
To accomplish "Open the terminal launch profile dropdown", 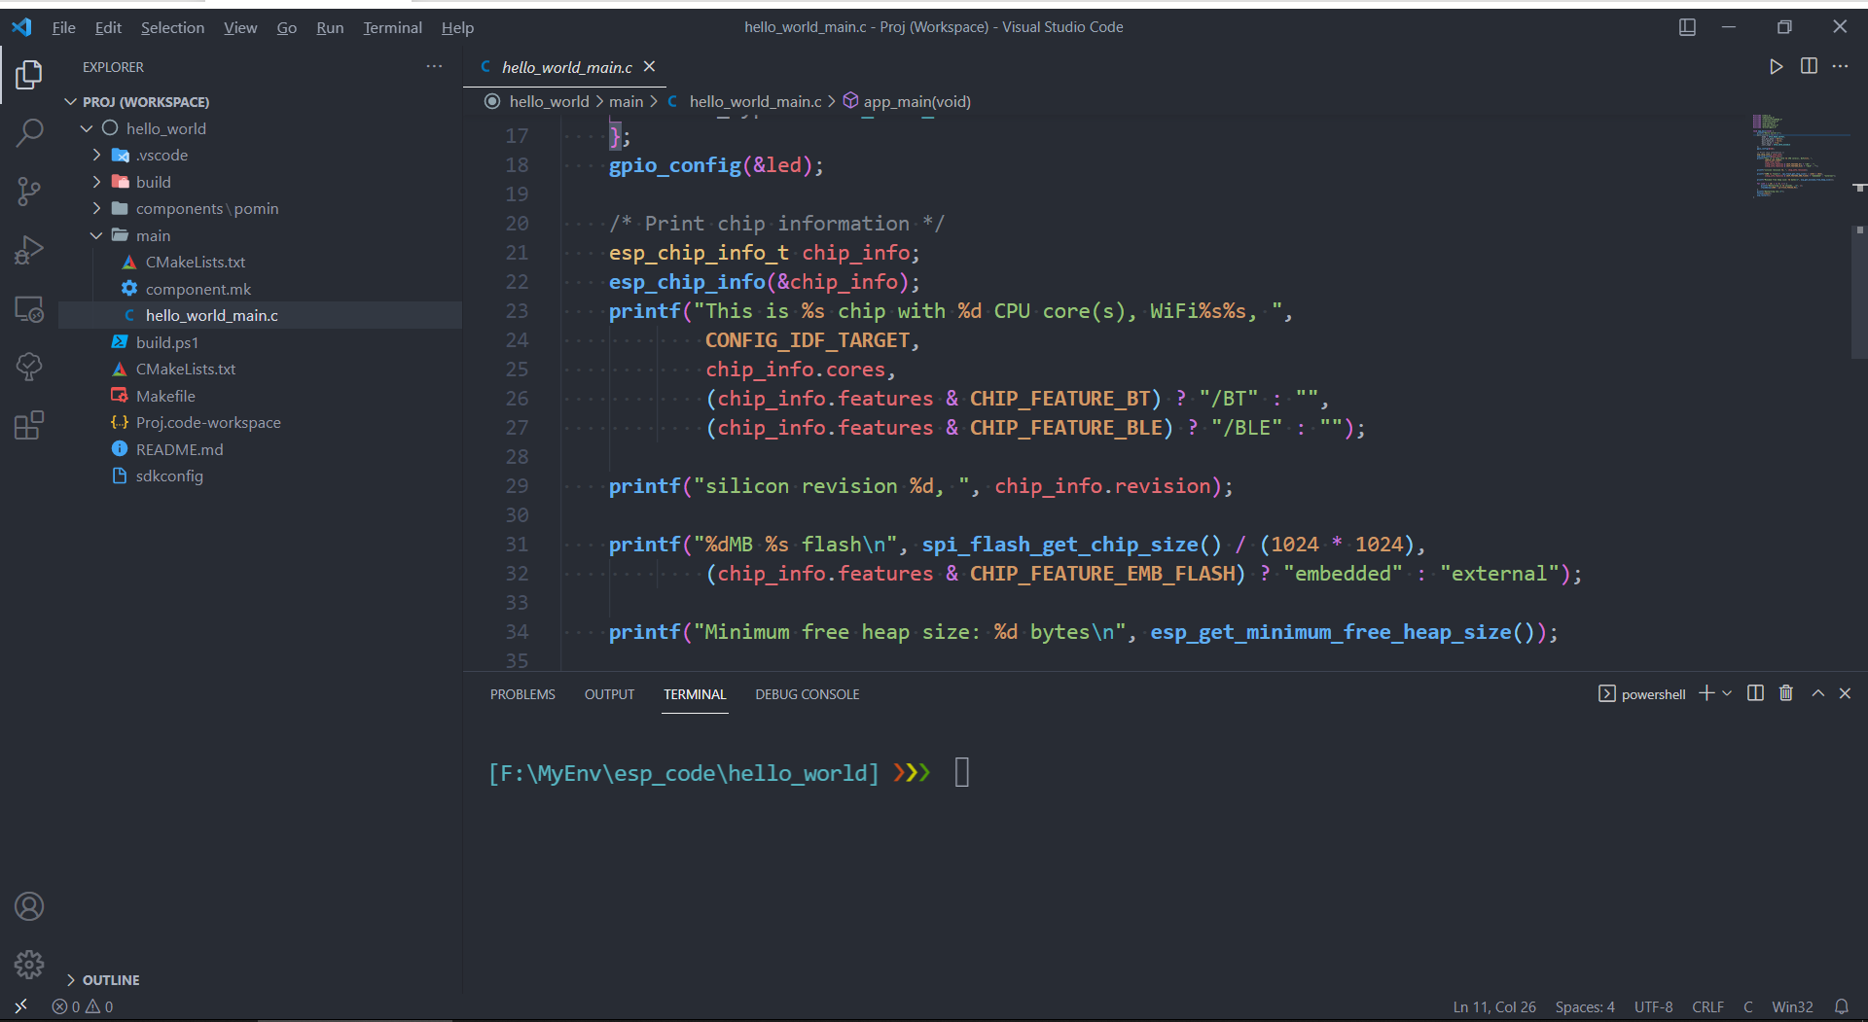I will [1727, 693].
